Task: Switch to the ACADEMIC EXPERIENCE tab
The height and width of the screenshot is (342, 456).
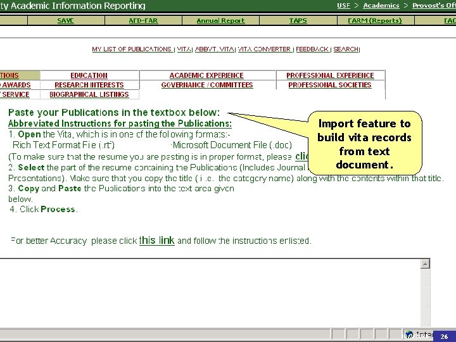Action: [x=206, y=75]
